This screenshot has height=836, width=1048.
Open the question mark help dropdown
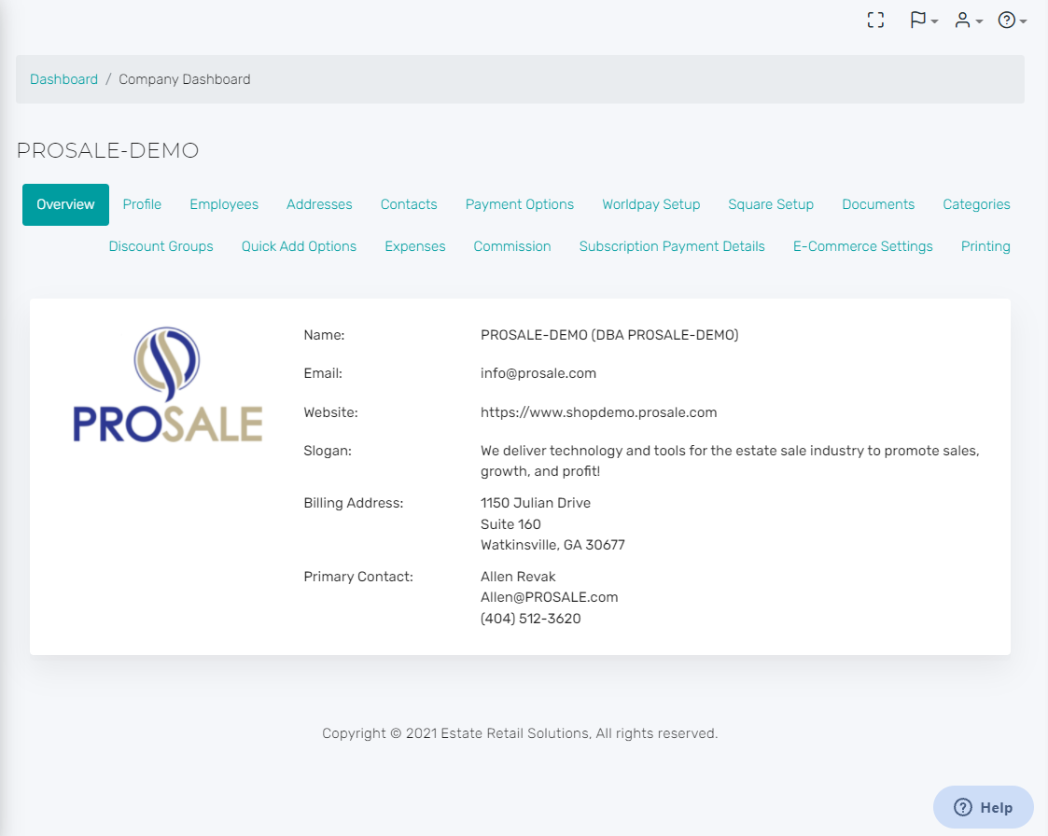1012,20
